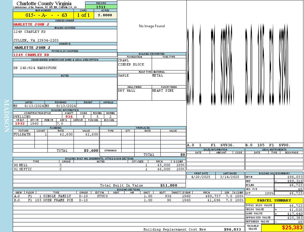304x232 pixels.
Task: Click the sketch legend 'B.0 105 F1 SV90.'
Action: tap(268, 145)
